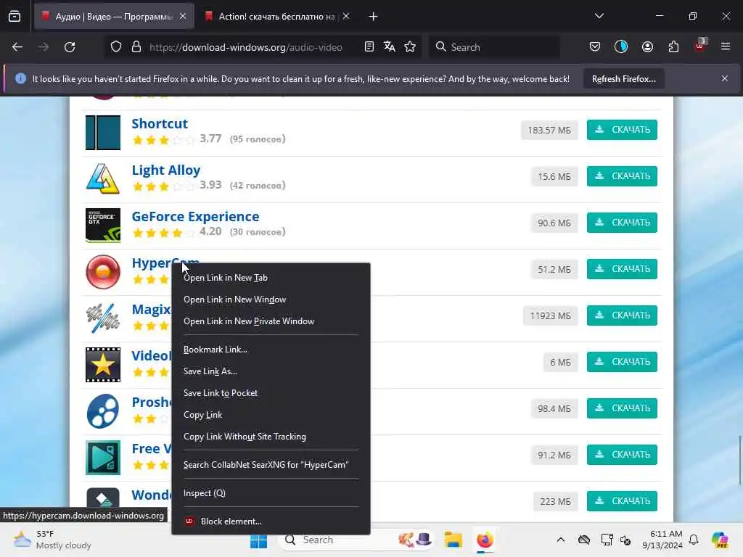Close the Action! скачать бесплатно tab

tap(346, 17)
